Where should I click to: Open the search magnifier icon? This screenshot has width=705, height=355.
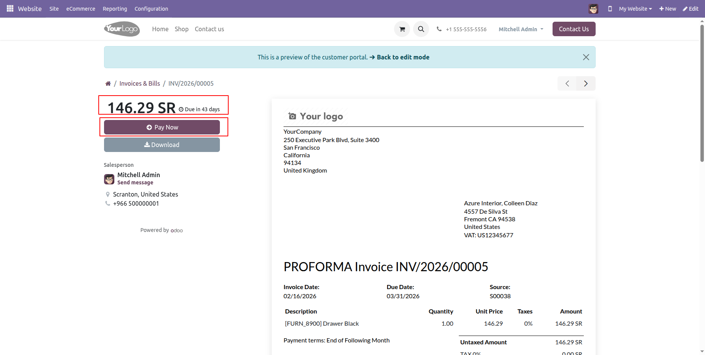coord(421,29)
